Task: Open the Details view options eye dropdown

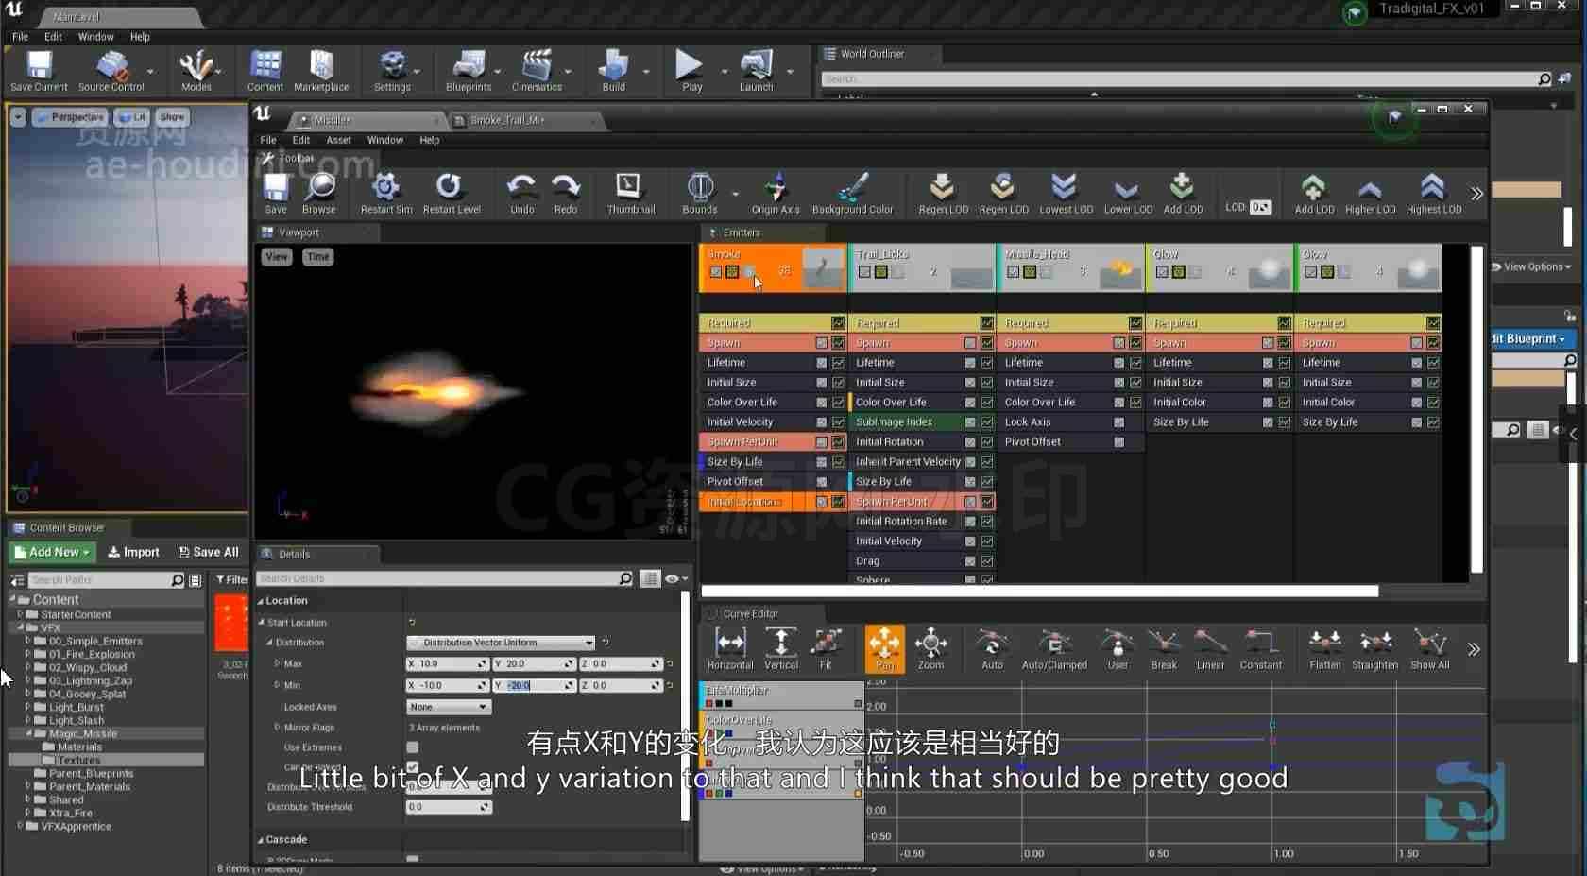Action: [675, 579]
